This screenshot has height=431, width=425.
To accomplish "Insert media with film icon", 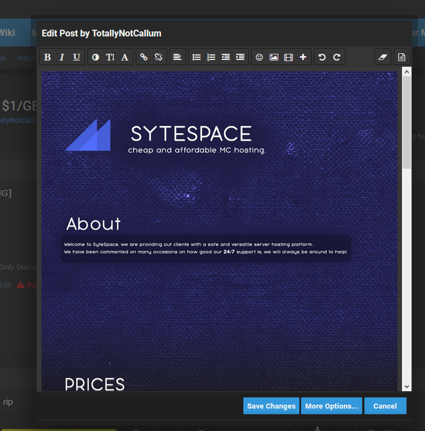I will (288, 57).
